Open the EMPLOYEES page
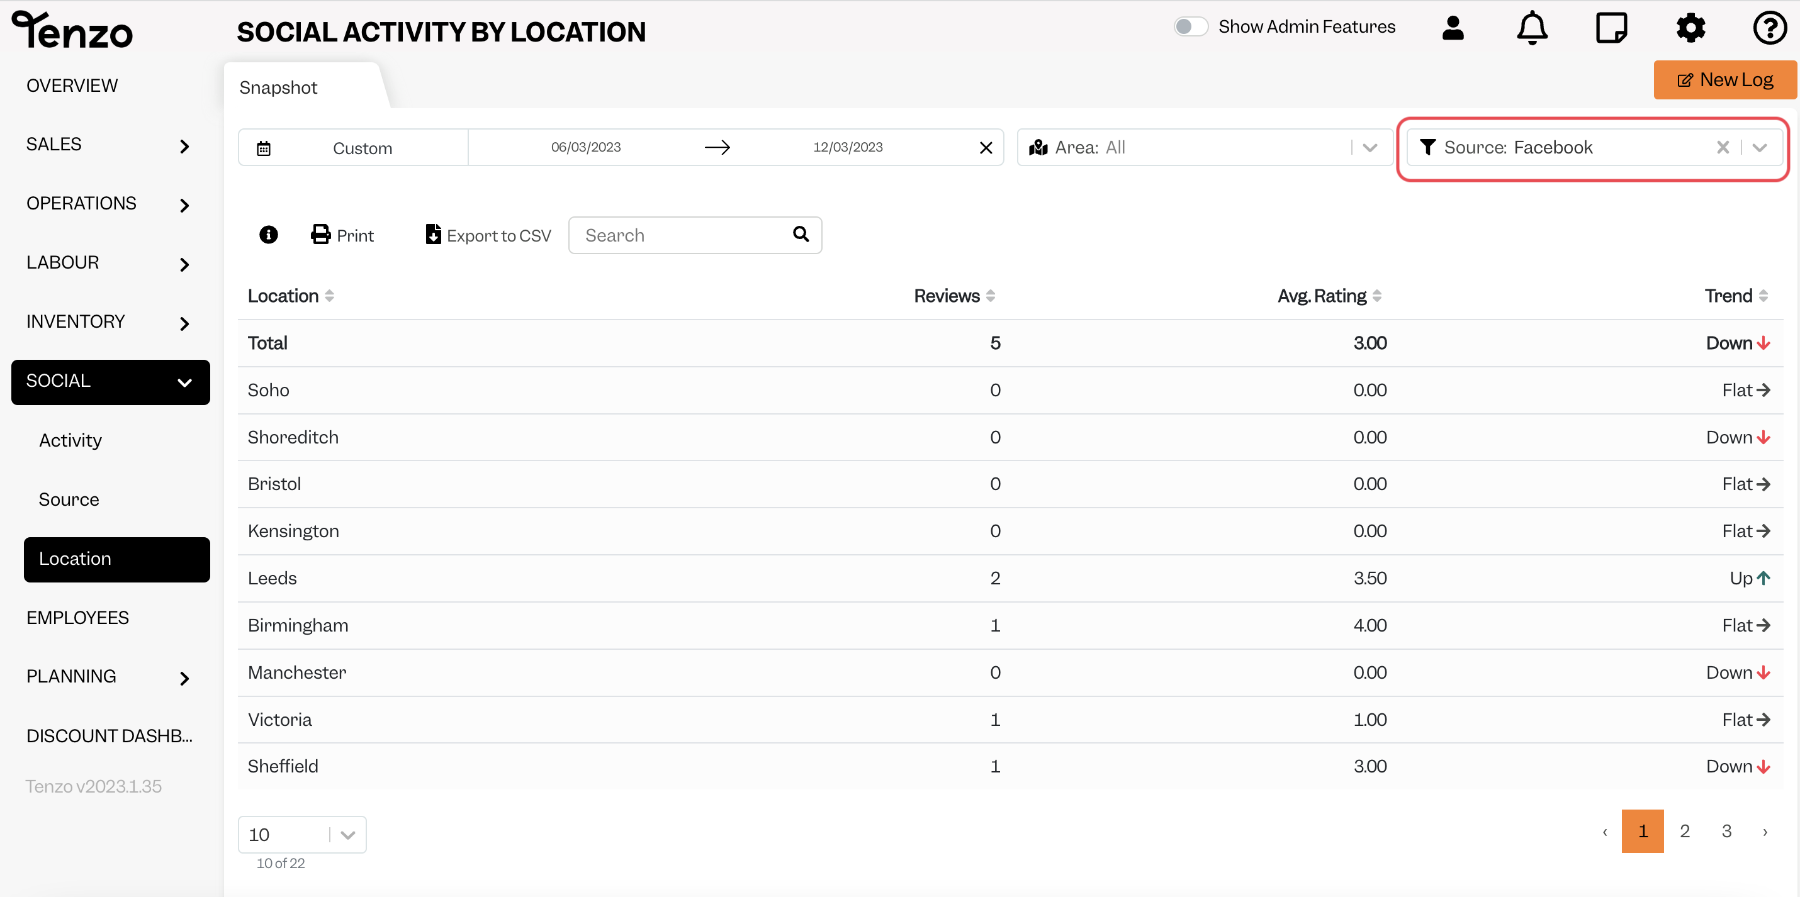Viewport: 1800px width, 897px height. tap(77, 618)
